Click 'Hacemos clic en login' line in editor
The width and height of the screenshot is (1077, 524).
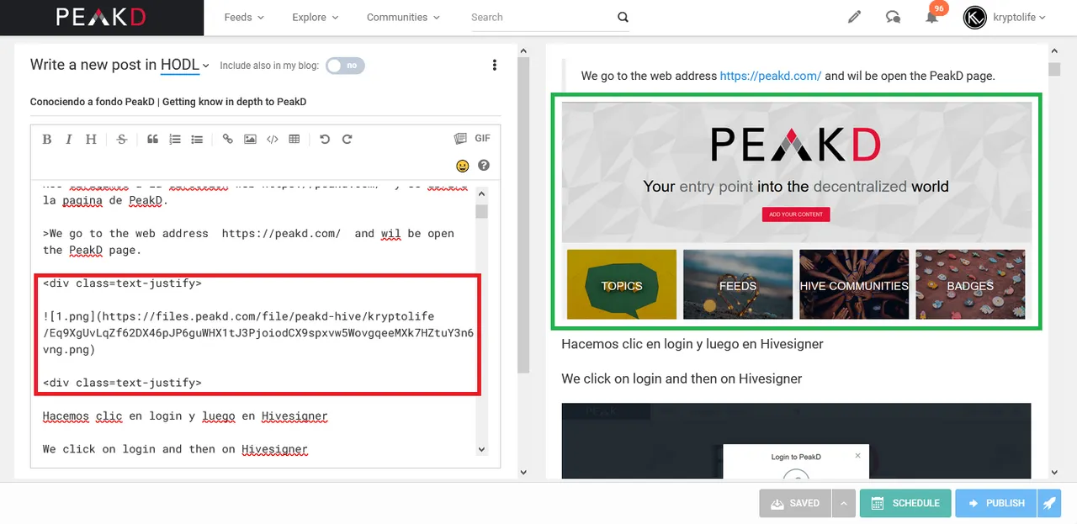[x=185, y=415]
